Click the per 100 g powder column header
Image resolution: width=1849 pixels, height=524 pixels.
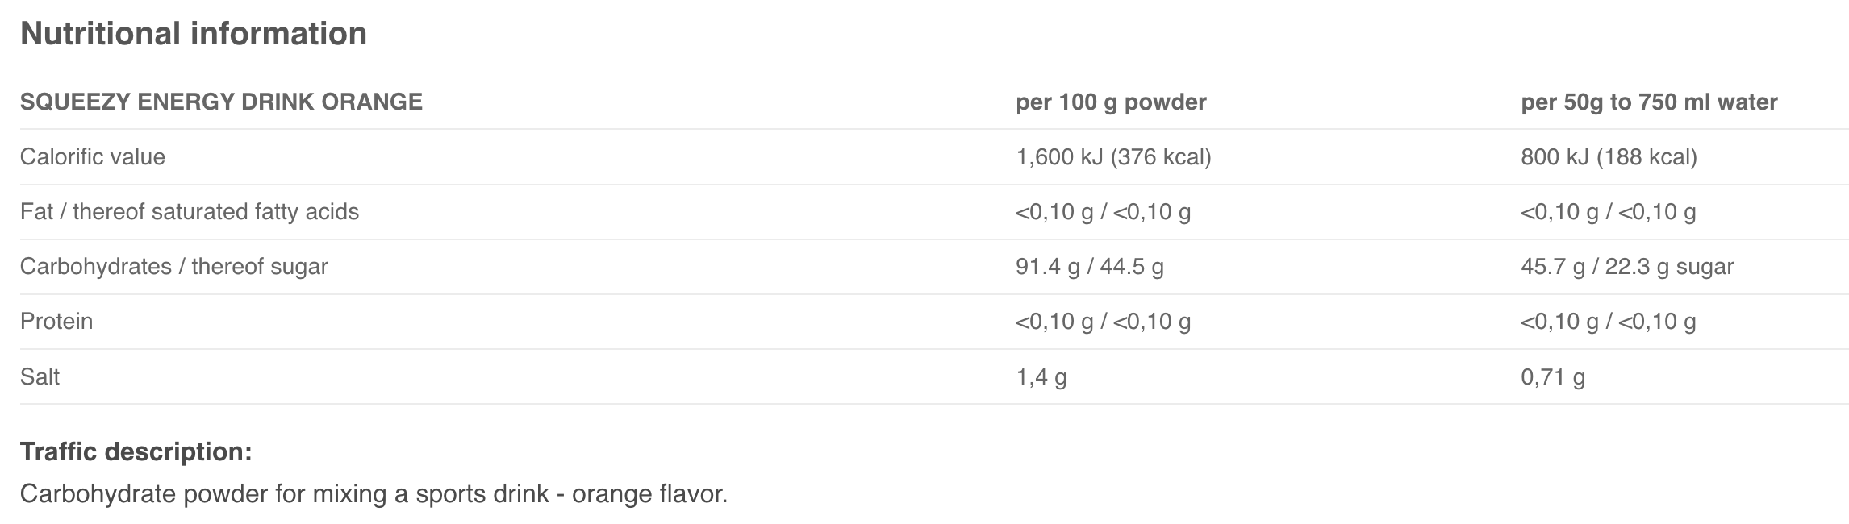click(x=1111, y=102)
